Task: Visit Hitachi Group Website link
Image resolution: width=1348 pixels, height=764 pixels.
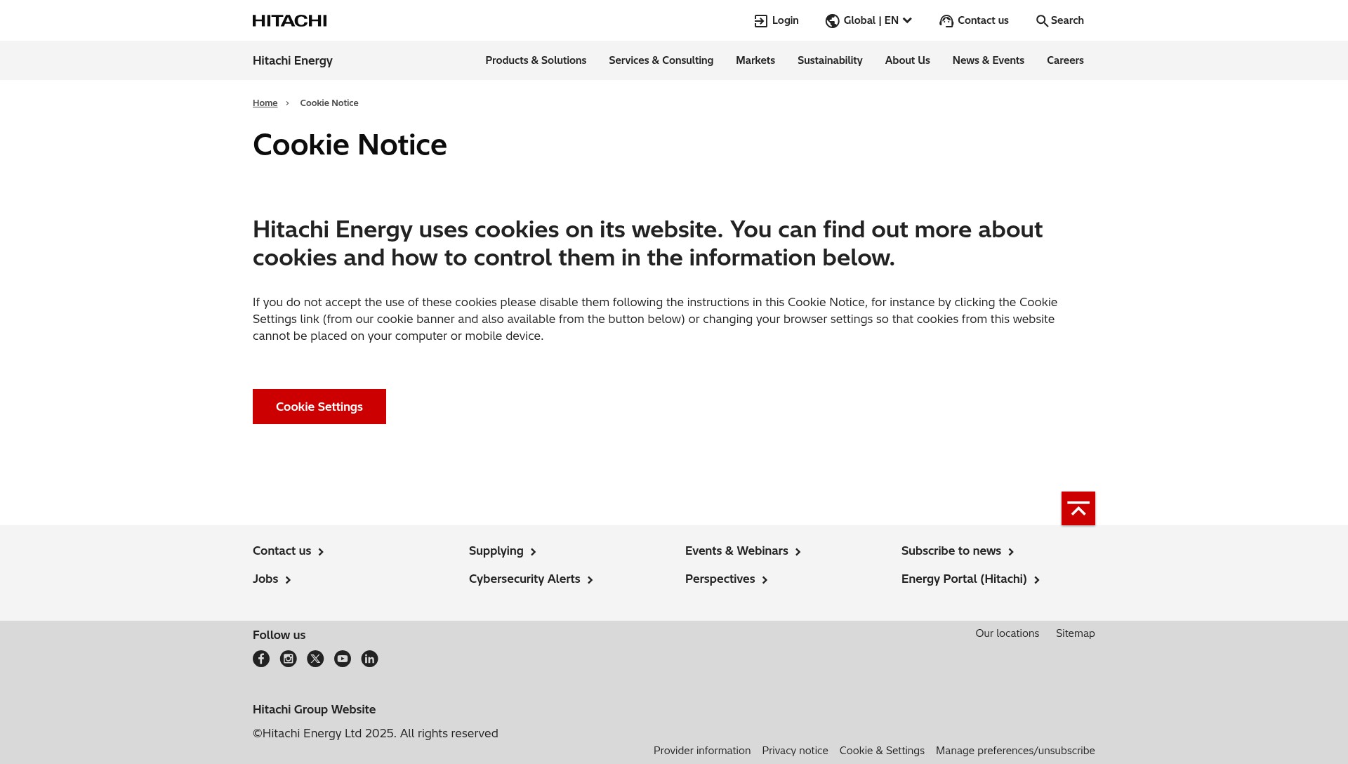Action: click(x=314, y=710)
